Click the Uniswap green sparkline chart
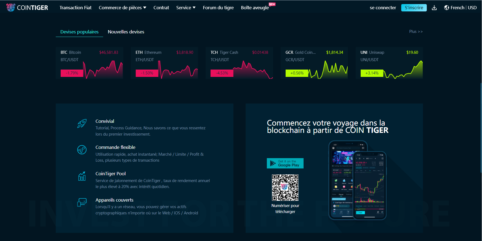The width and height of the screenshot is (482, 241). 403,70
